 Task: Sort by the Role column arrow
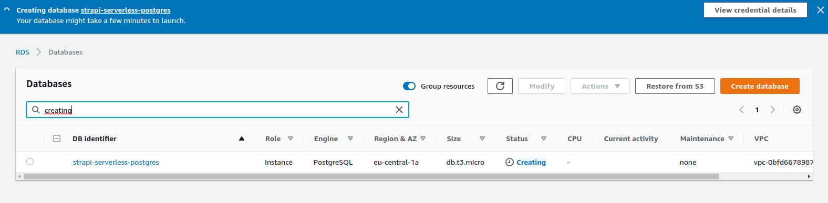[291, 138]
